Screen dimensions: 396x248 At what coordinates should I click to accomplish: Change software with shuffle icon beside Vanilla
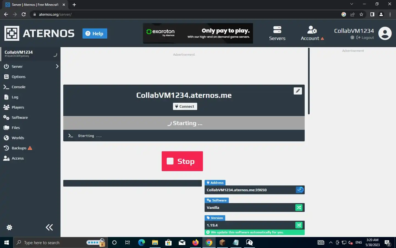pos(299,207)
